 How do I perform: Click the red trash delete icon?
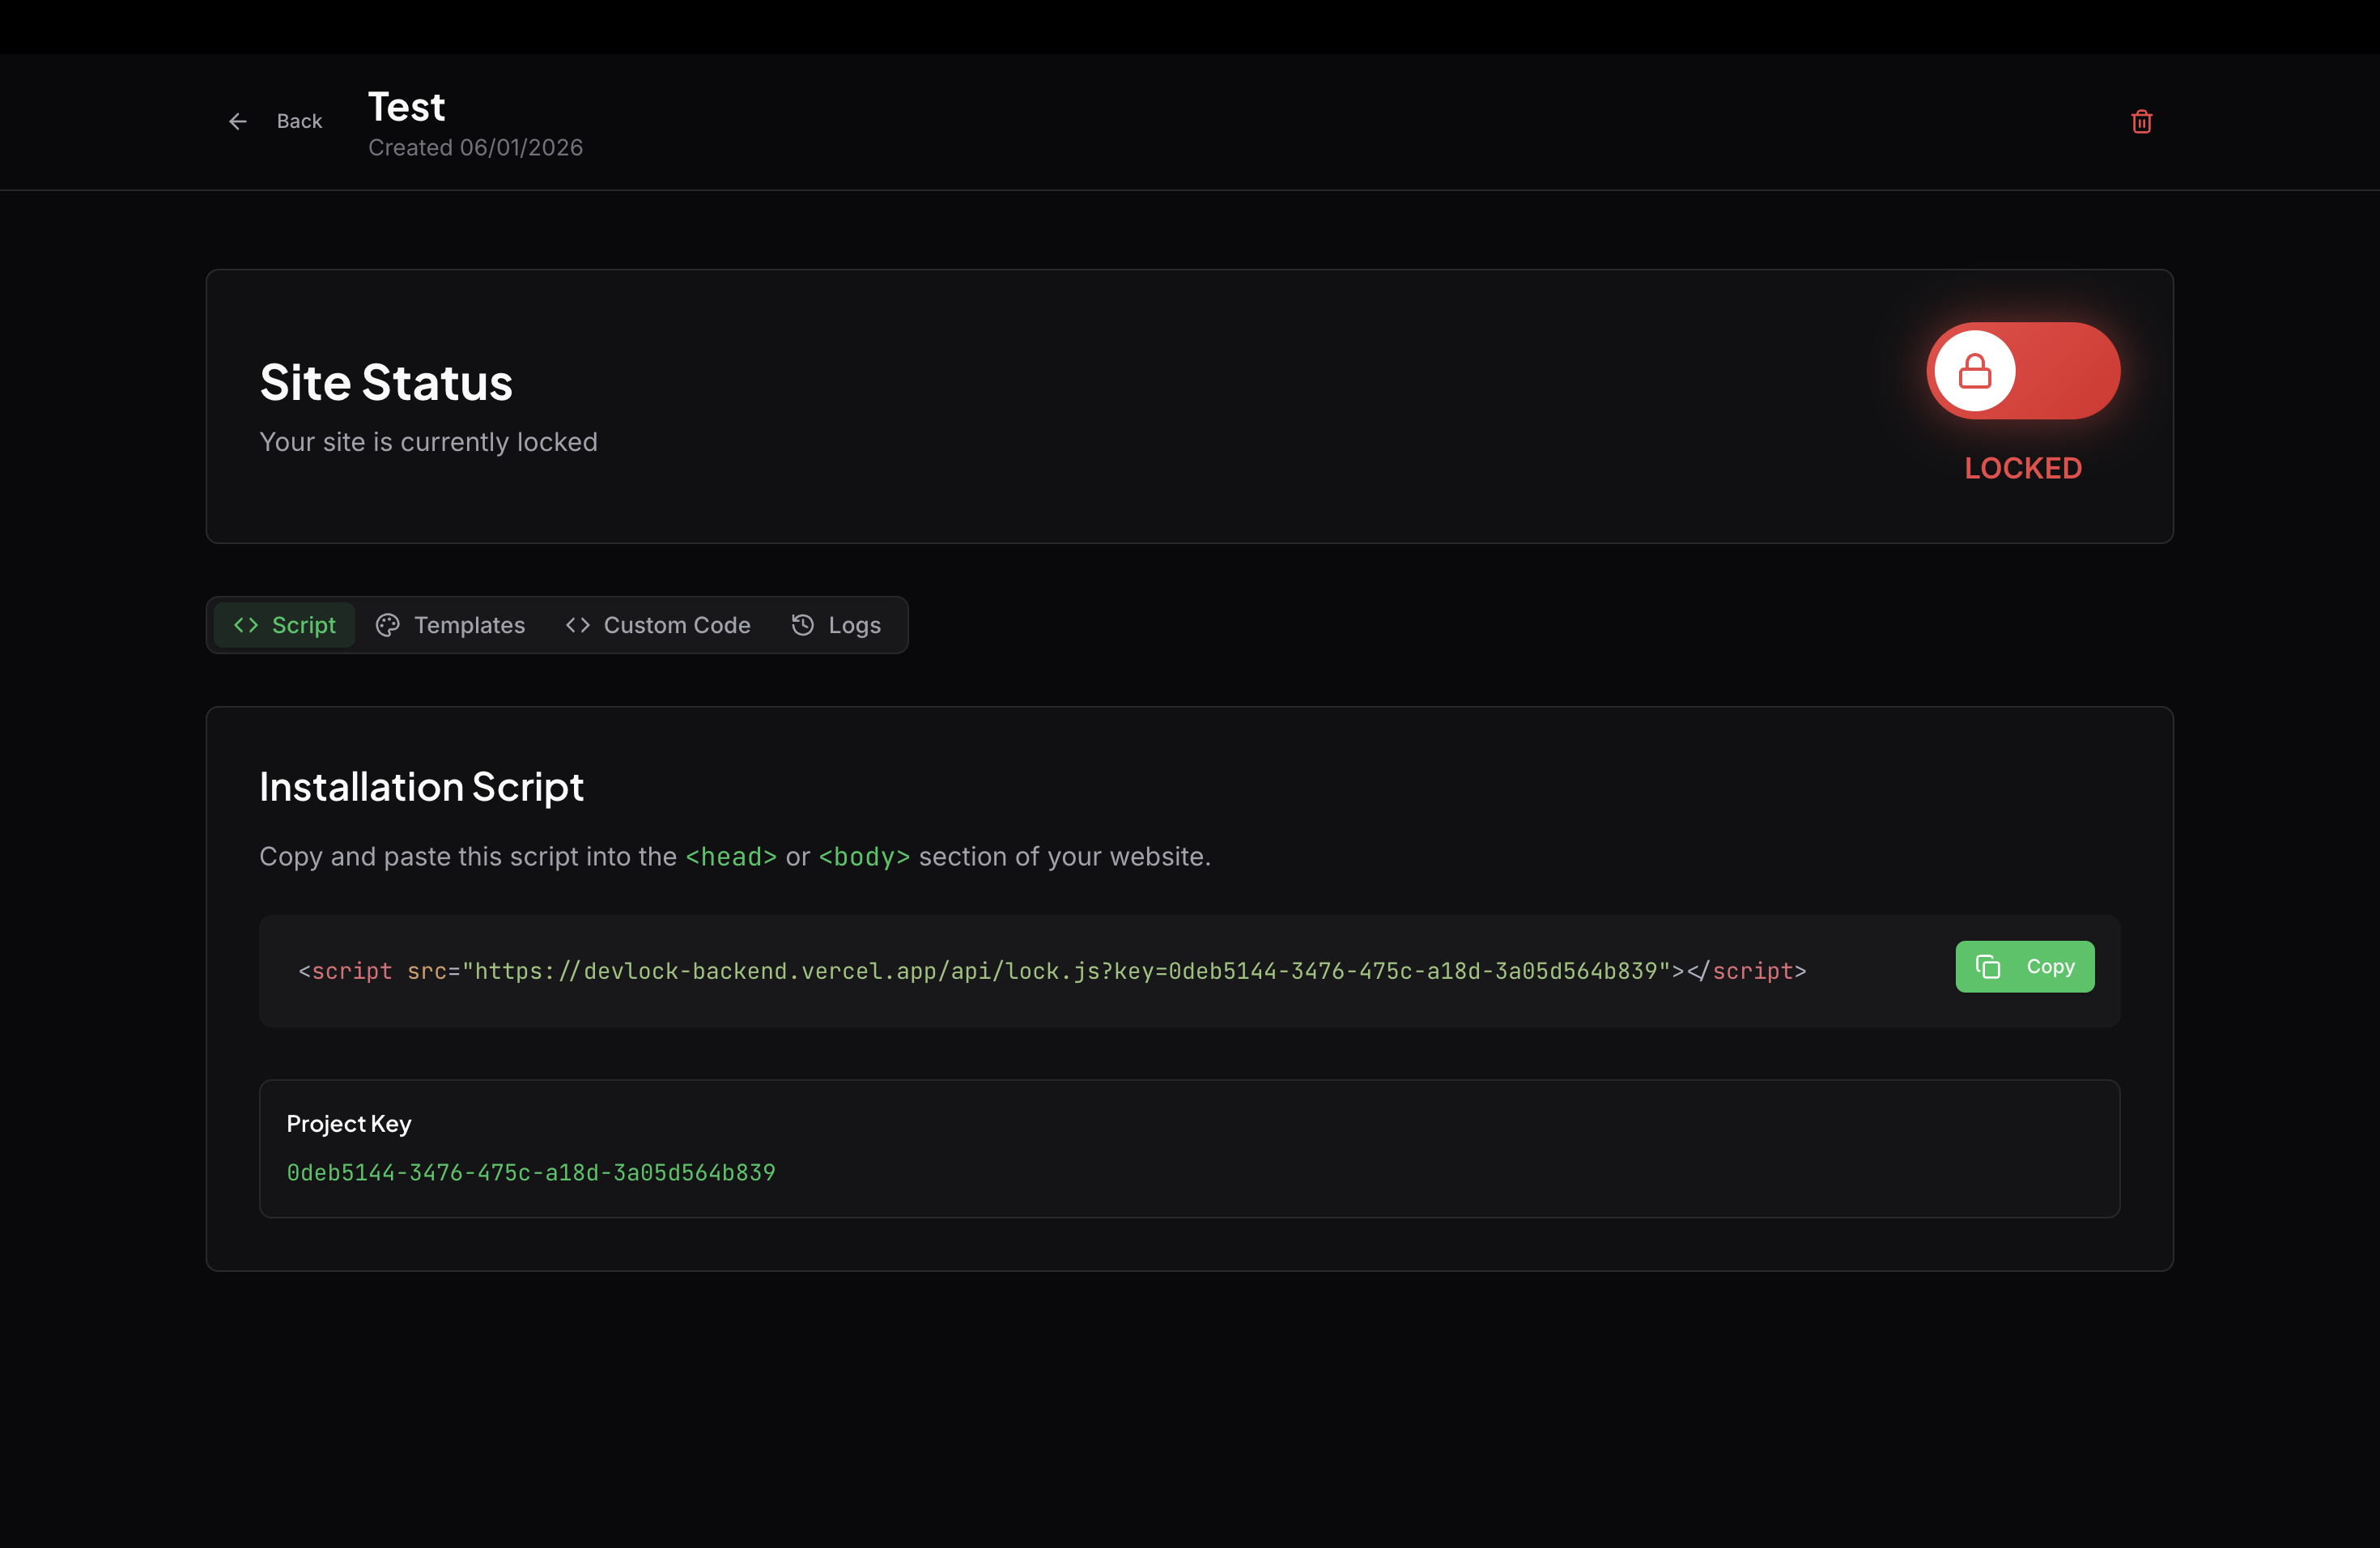[x=2142, y=121]
